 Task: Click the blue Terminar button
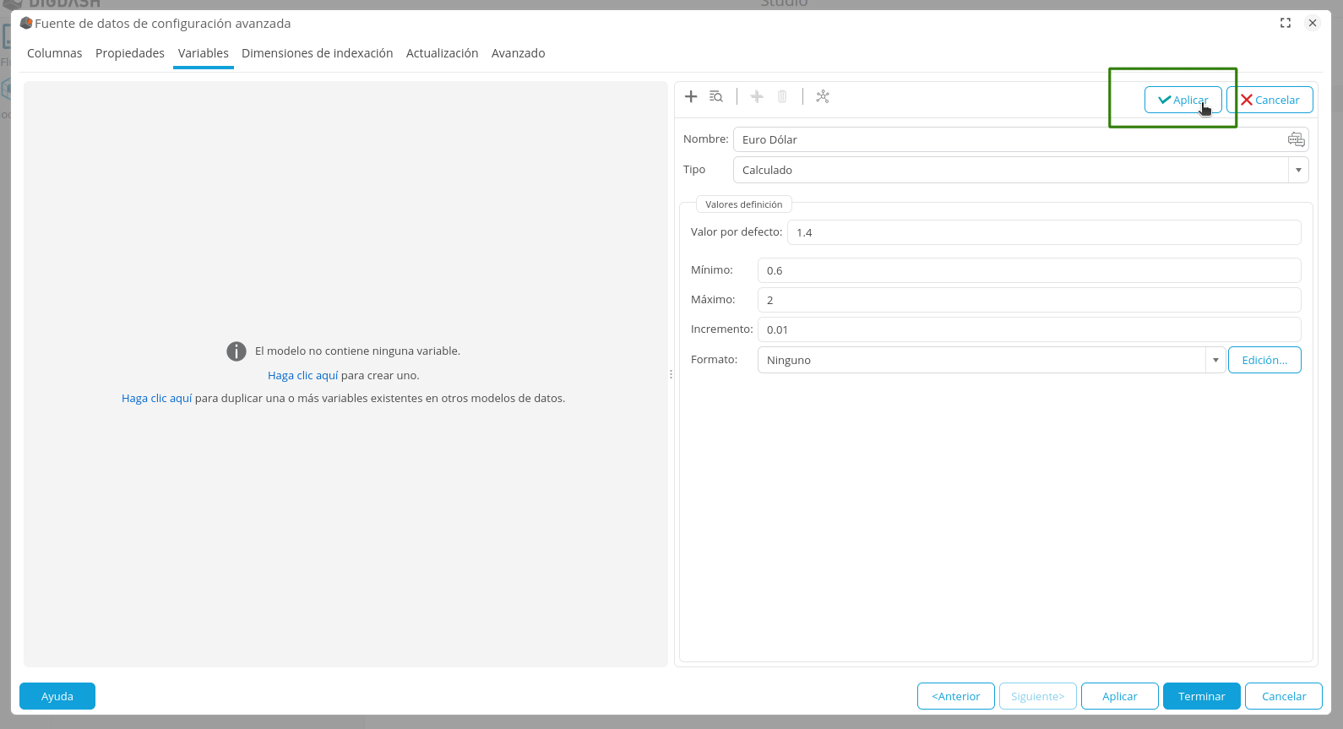pos(1201,696)
